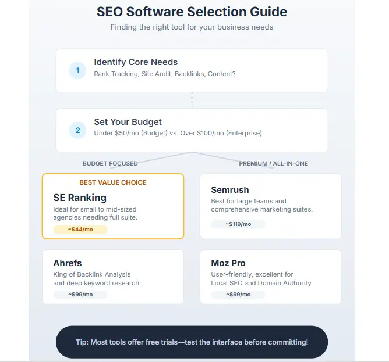
Task: Click the subtitle 'Finding the right tool for your business needs'
Action: point(192,27)
